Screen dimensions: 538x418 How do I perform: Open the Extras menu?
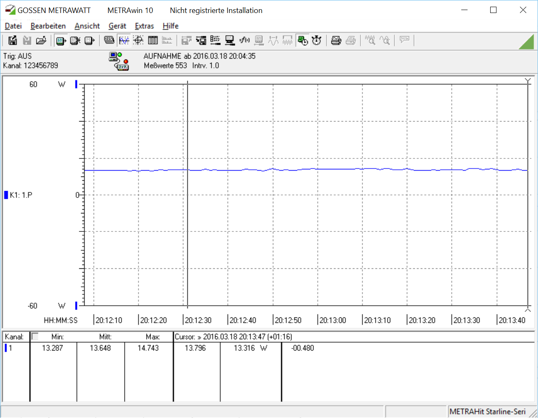pos(144,26)
